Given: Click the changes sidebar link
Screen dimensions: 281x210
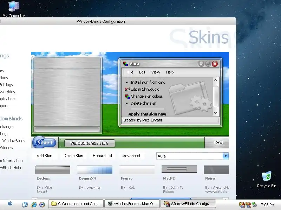Looking at the screenshot, I should pyautogui.click(x=7, y=127).
